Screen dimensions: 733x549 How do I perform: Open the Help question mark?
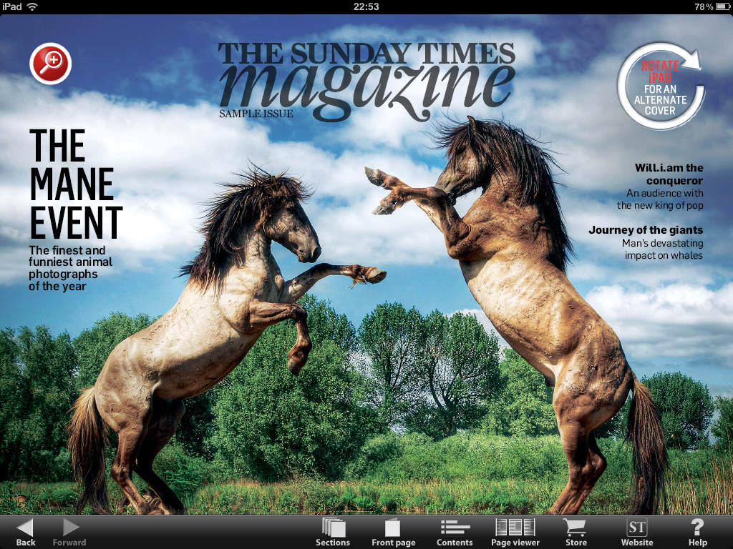pos(697,532)
